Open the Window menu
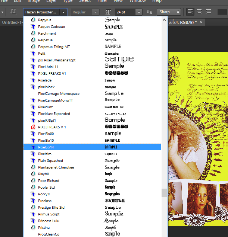 (x=137, y=1)
